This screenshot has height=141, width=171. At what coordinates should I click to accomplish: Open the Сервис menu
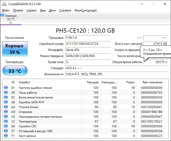pyautogui.click(x=32, y=10)
